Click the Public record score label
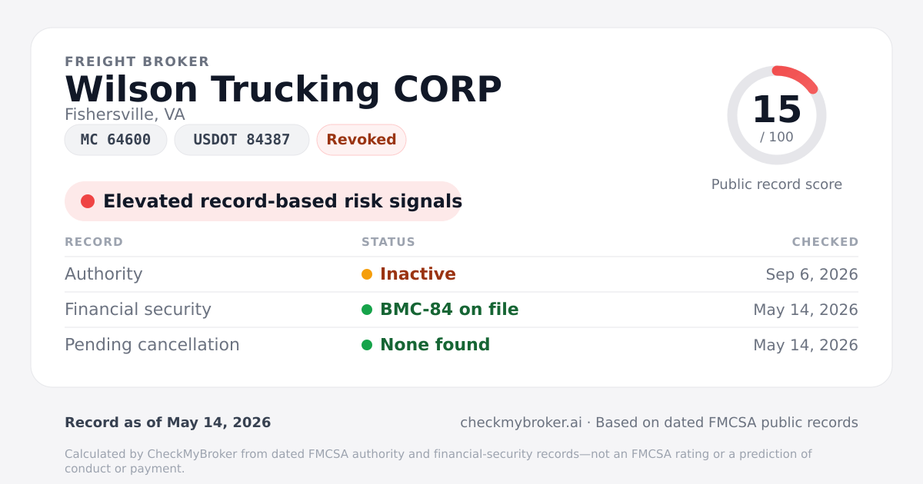Screen dimensions: 923x484 tap(777, 184)
